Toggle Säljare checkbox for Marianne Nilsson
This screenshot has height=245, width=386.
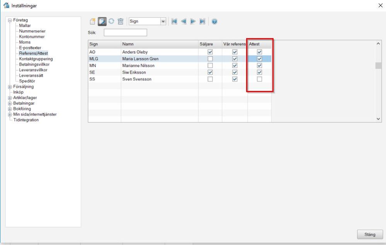click(x=210, y=65)
